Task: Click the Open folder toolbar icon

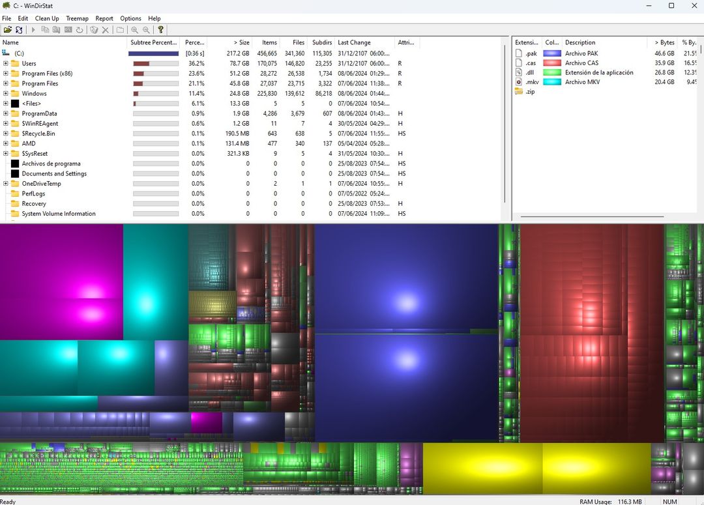Action: [8, 30]
